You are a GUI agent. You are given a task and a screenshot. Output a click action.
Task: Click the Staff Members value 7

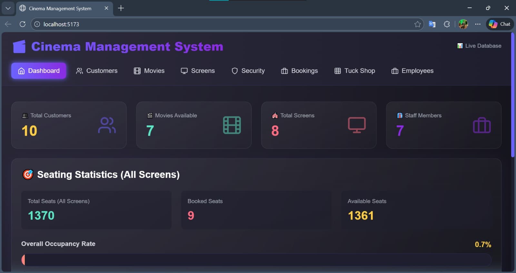[400, 131]
